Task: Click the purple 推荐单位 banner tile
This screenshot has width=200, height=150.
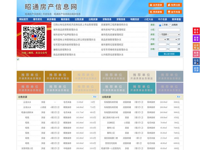Action: coord(170,88)
